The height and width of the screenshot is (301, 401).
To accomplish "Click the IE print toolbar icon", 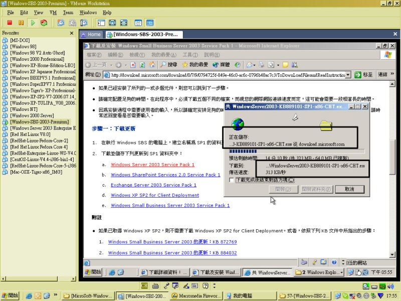I will pyautogui.click(x=261, y=65).
